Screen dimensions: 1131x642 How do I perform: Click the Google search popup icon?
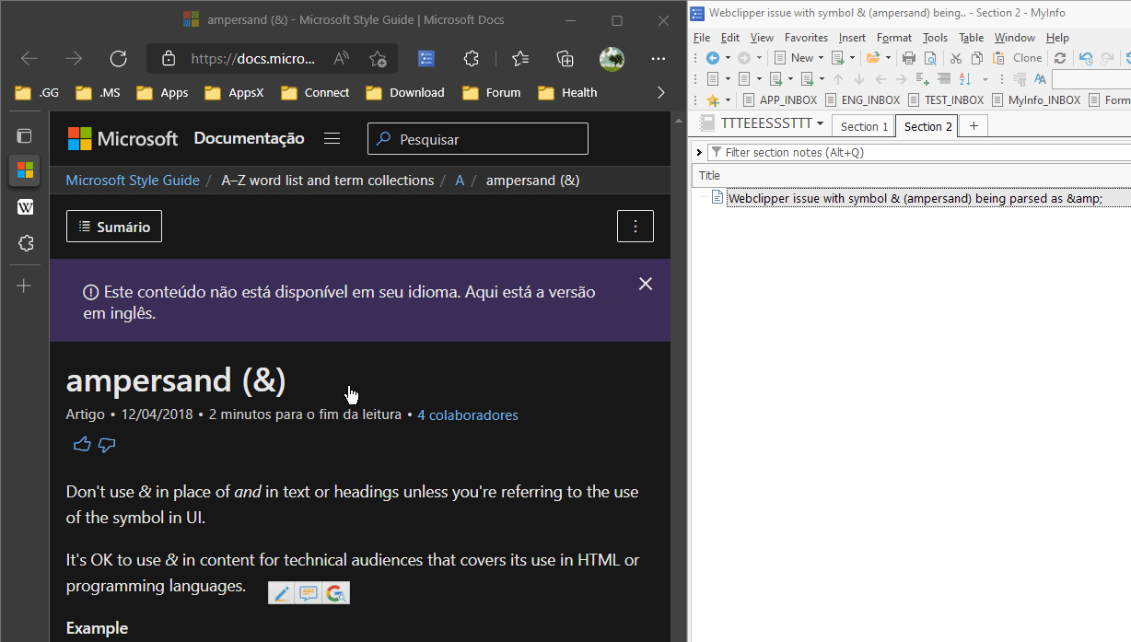click(336, 593)
